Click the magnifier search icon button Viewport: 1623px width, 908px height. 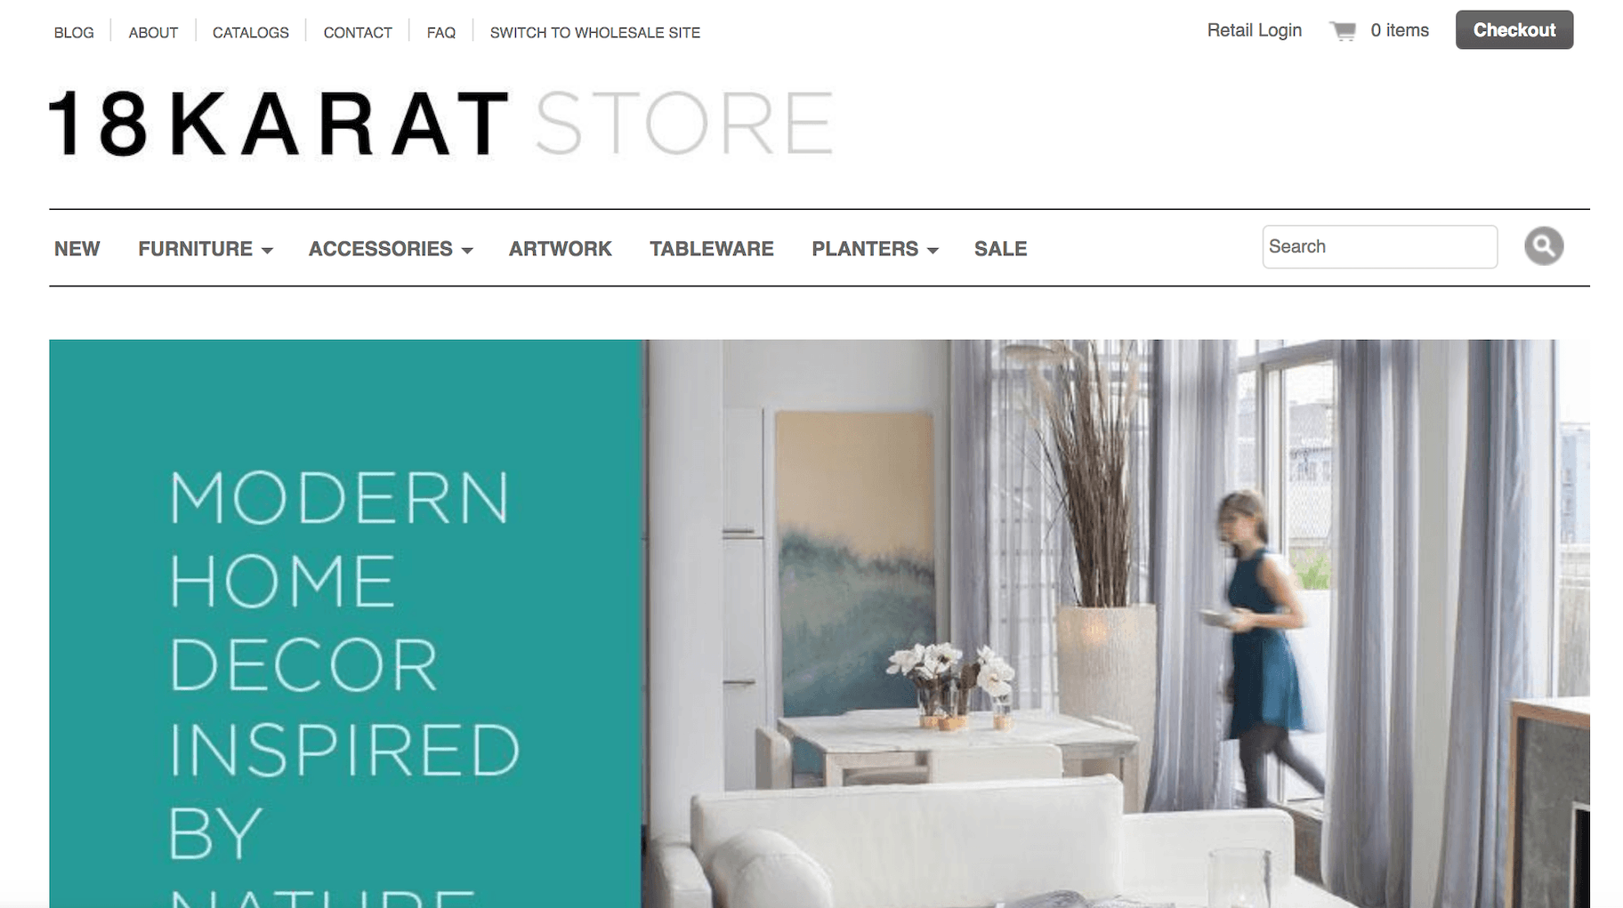(1543, 246)
